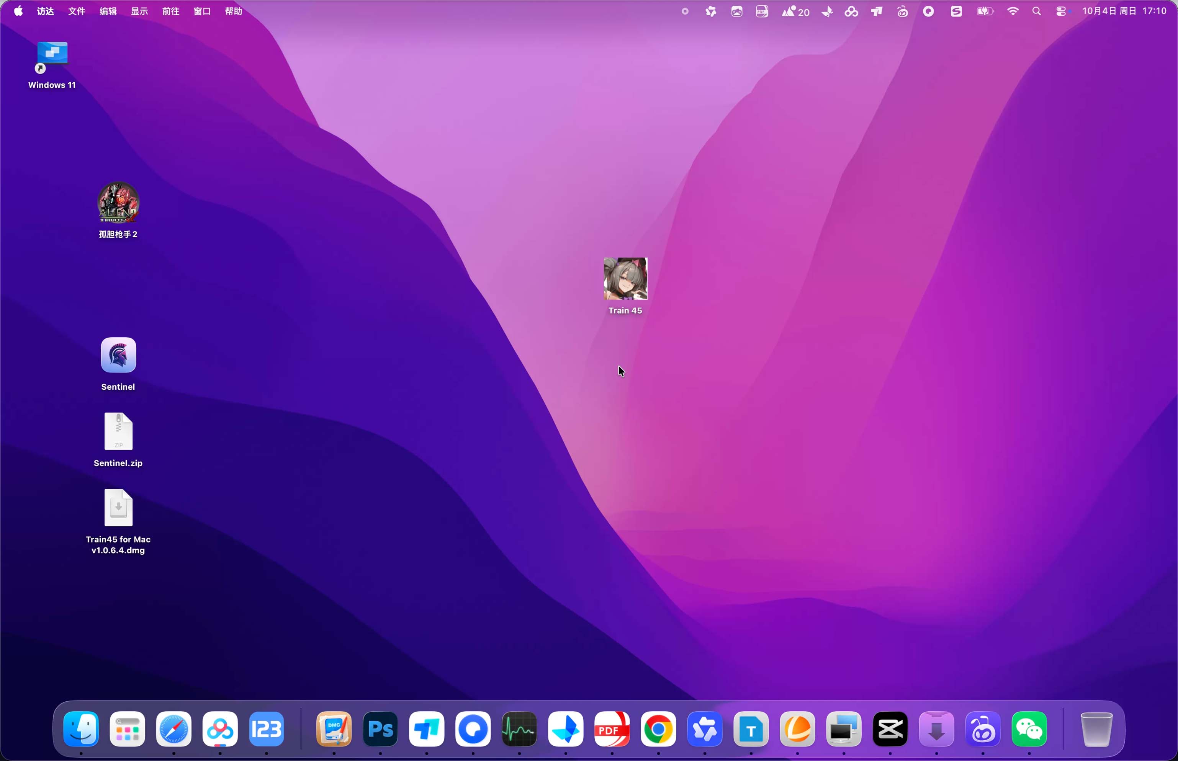The height and width of the screenshot is (761, 1178).
Task: Open the 窗口 menu
Action: 202,11
